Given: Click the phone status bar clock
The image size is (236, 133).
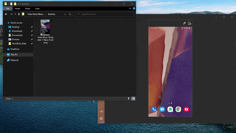Looking at the screenshot, I should (x=152, y=28).
